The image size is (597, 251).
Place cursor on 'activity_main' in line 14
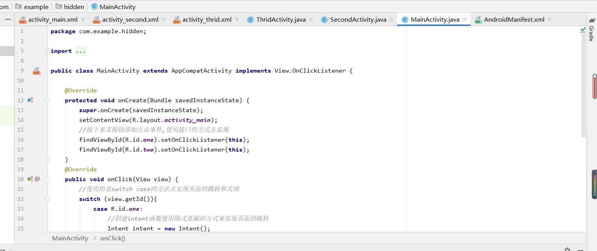tap(188, 120)
